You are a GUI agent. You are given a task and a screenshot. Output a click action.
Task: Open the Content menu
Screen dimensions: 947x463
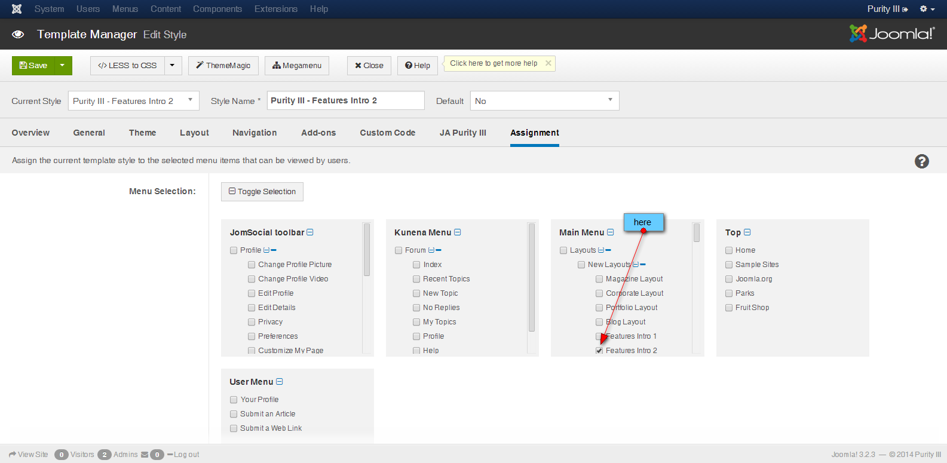(x=166, y=9)
